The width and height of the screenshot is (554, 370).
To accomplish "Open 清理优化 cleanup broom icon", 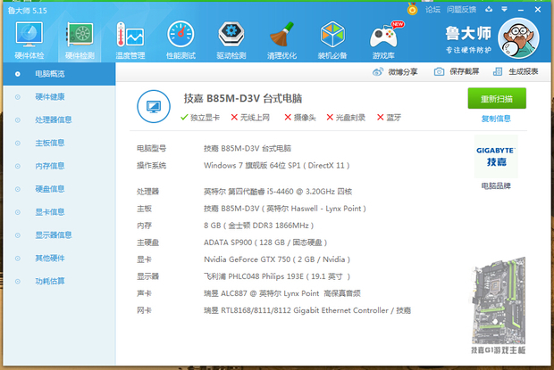I will click(281, 40).
